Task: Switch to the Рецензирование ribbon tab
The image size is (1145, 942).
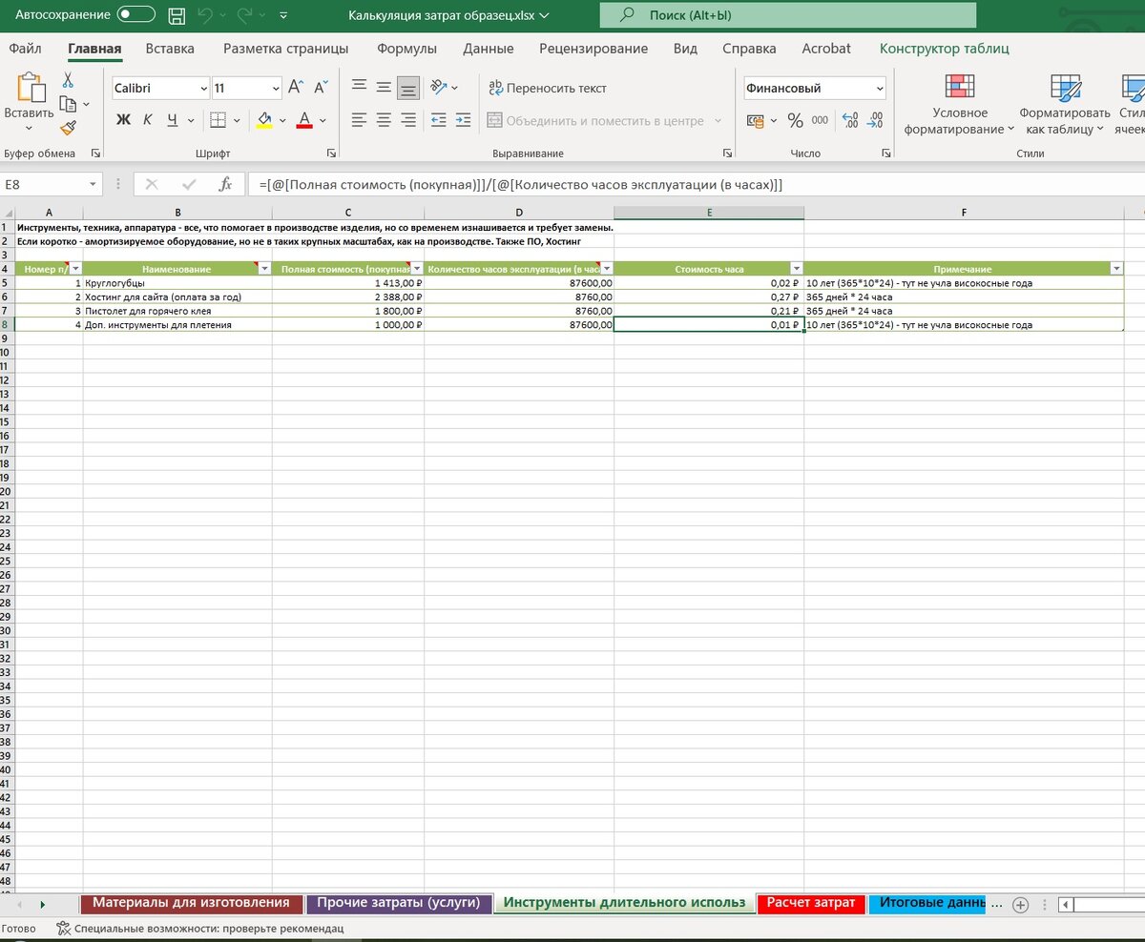Action: point(593,49)
